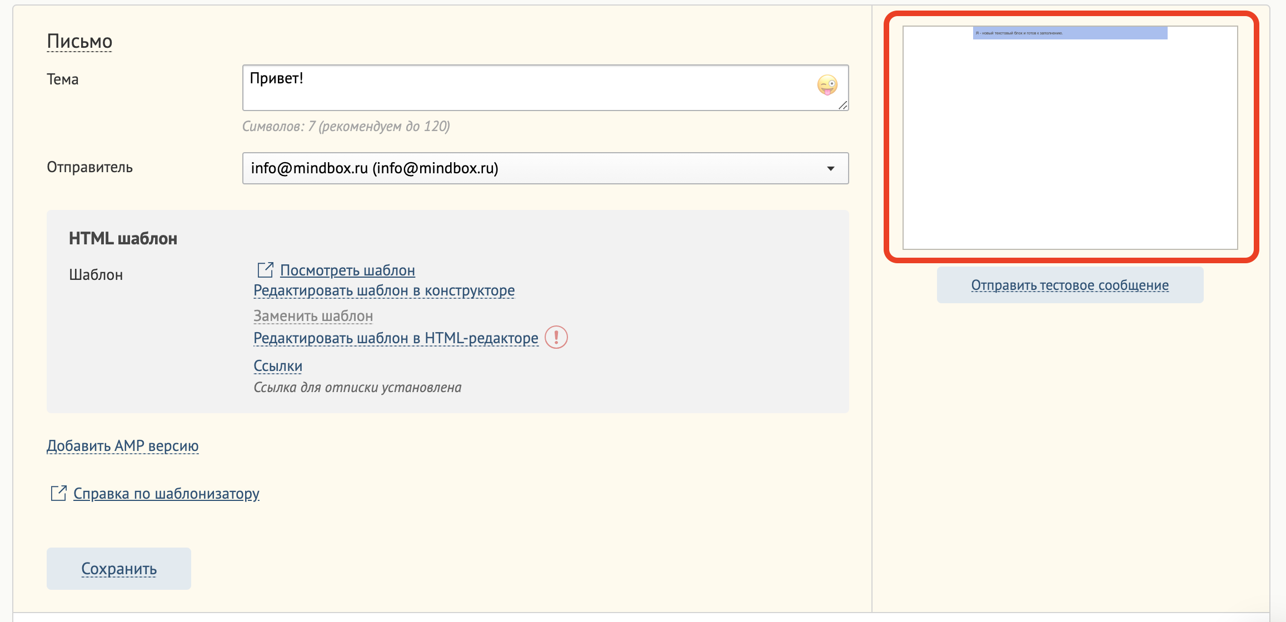1286x622 pixels.
Task: Click the 'Шаблон' label
Action: (x=96, y=275)
